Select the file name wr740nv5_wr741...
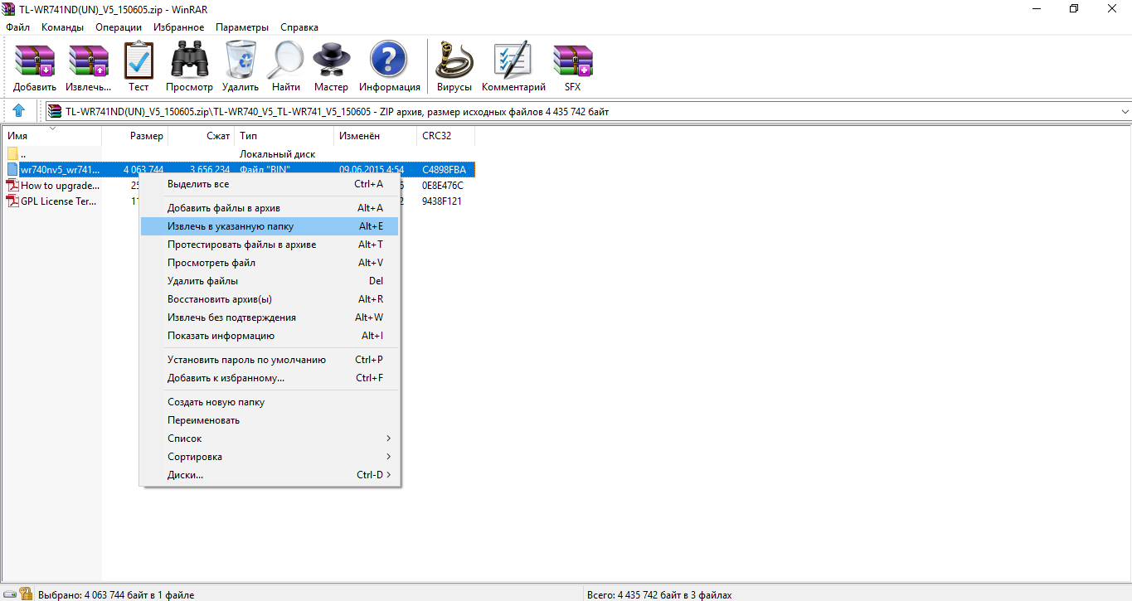1132x601 pixels. (60, 170)
